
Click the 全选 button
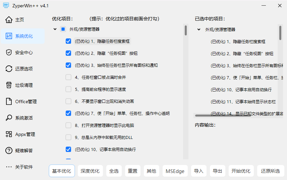pos(114,171)
